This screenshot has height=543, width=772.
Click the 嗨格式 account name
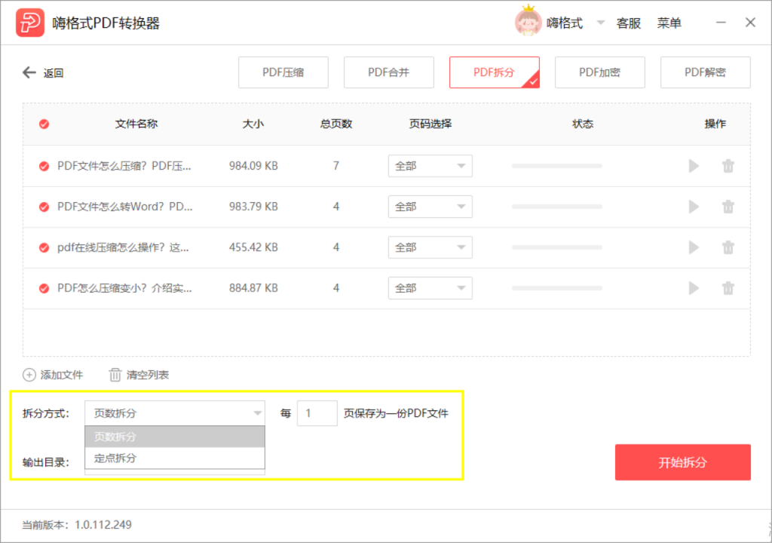click(x=564, y=23)
